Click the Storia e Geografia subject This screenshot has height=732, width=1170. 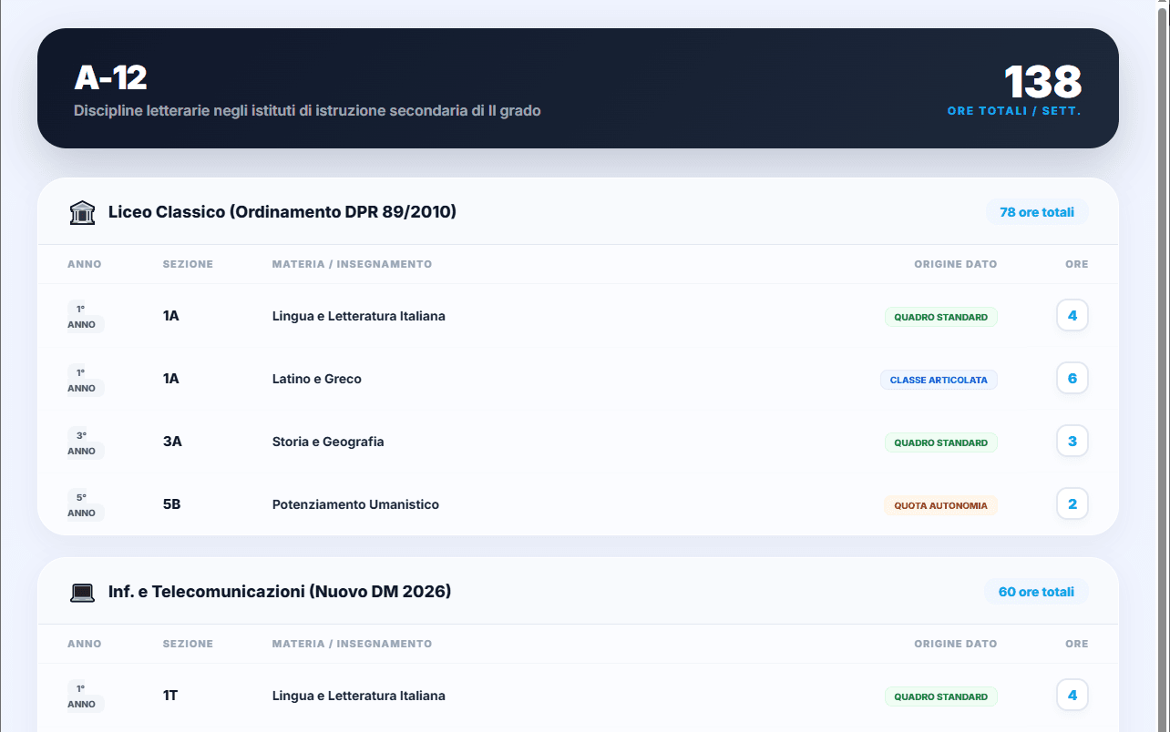coord(328,442)
